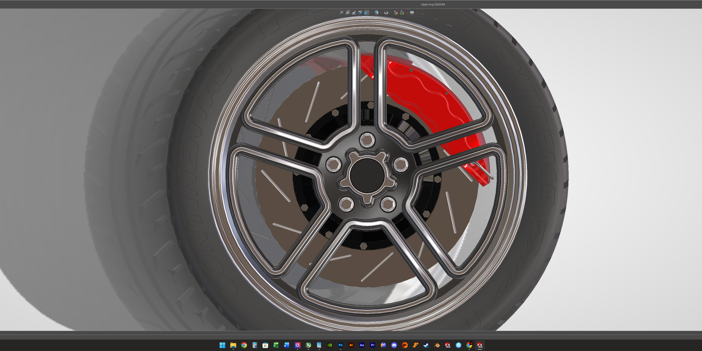Open the NVIDIA app taskbar icon
This screenshot has height=351, width=702.
(330, 345)
